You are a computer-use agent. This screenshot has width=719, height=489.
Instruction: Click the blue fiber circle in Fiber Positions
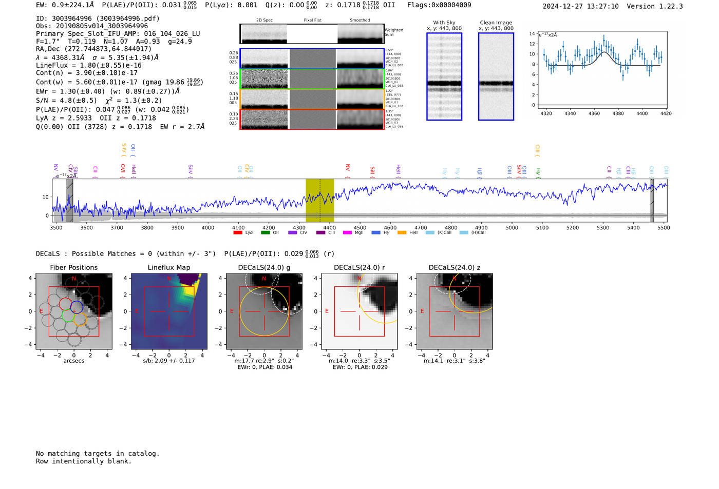tap(77, 307)
